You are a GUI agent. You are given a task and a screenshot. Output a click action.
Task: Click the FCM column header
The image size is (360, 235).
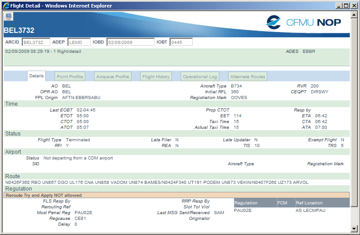(x=285, y=203)
